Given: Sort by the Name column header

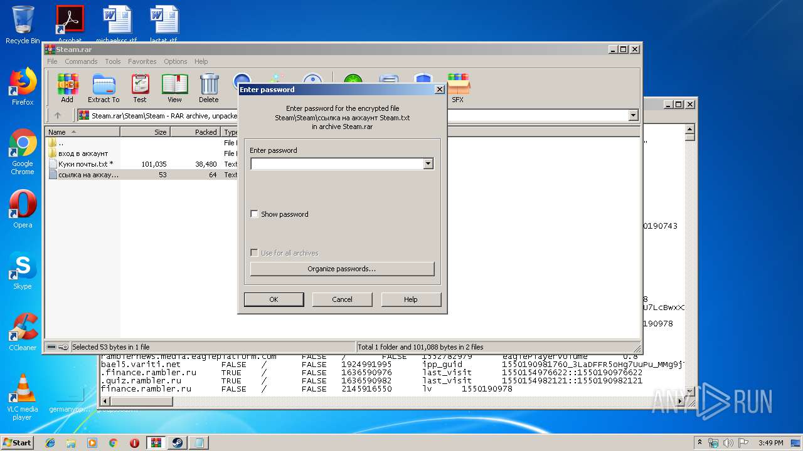Looking at the screenshot, I should pyautogui.click(x=83, y=132).
